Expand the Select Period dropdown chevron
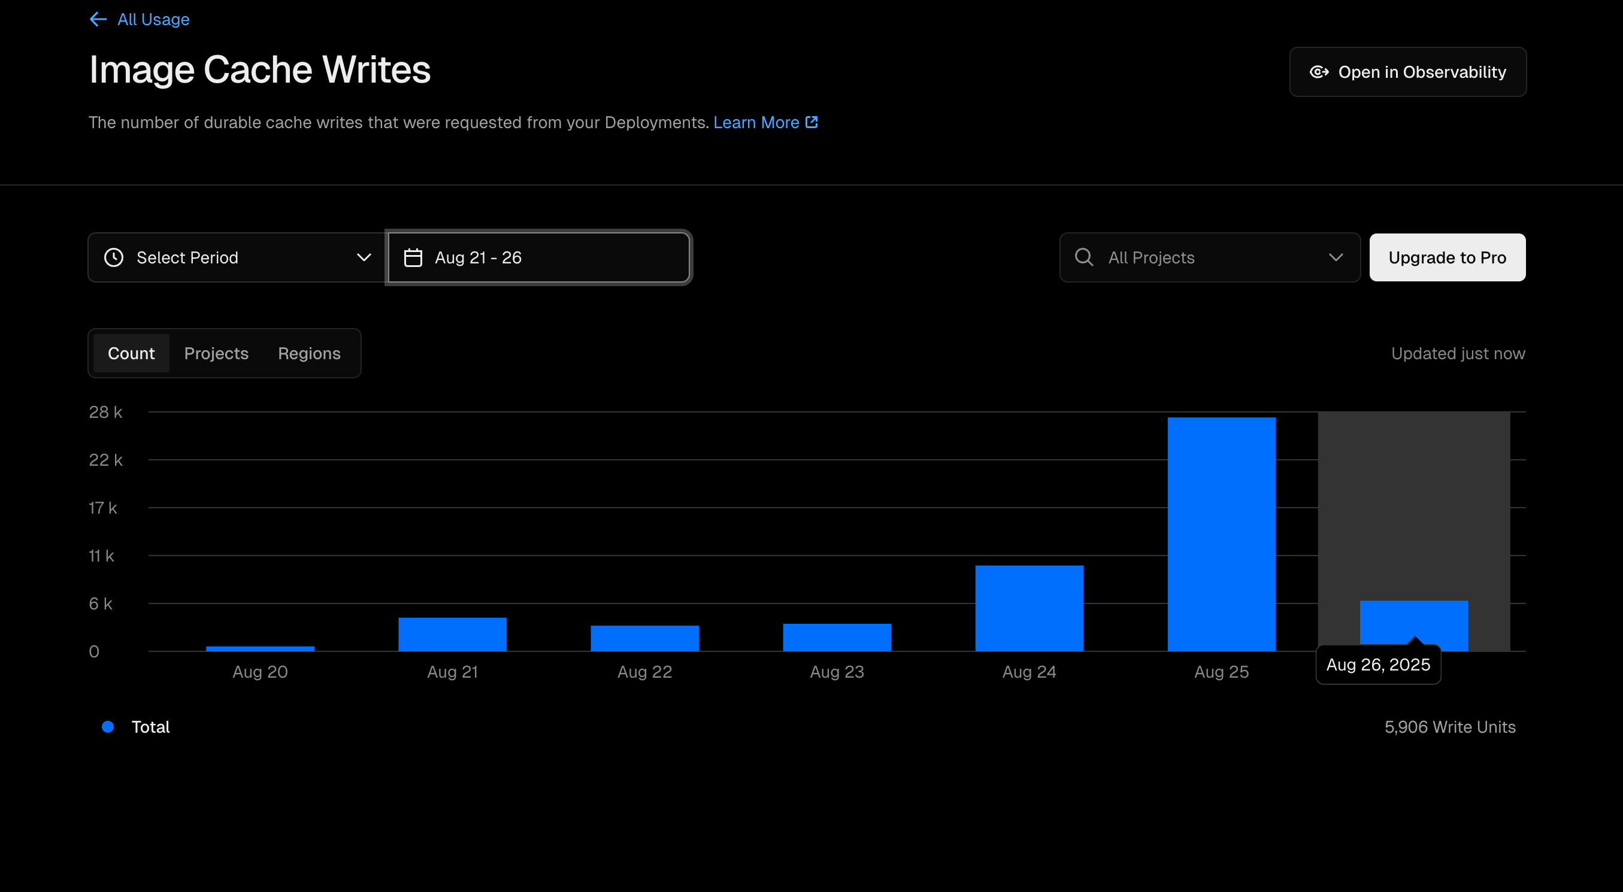Image resolution: width=1623 pixels, height=892 pixels. pos(364,257)
